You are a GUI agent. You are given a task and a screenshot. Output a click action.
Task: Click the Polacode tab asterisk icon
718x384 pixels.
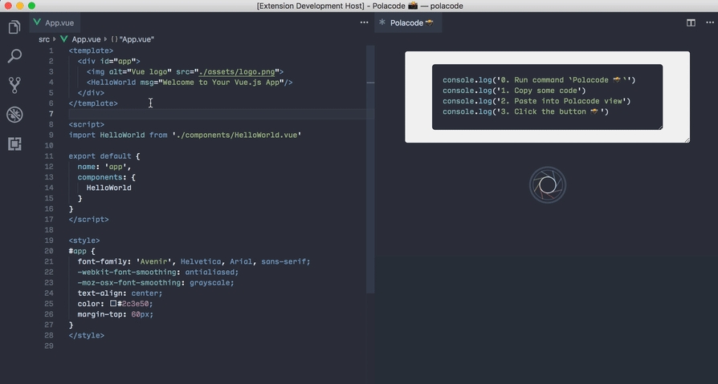coord(382,22)
